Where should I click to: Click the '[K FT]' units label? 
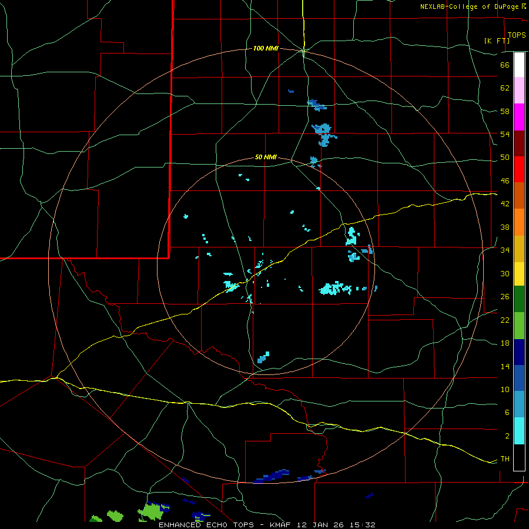tap(497, 41)
